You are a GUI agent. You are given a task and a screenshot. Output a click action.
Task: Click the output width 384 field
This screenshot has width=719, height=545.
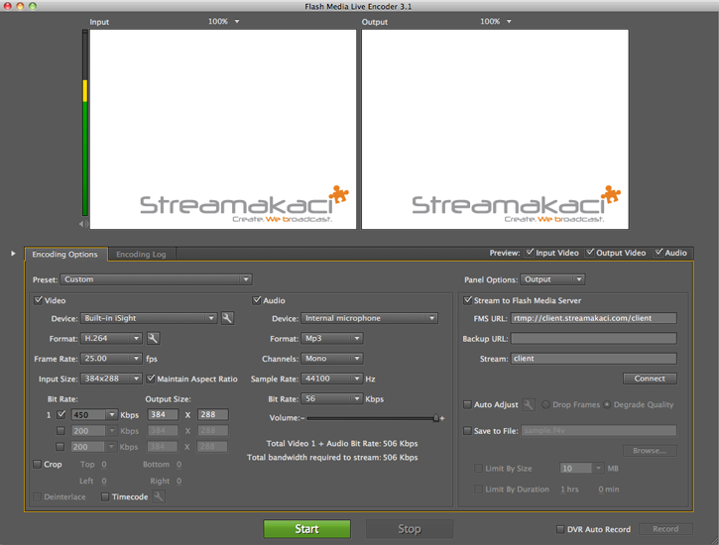pos(163,415)
